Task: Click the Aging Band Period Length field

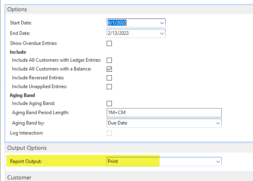Action: (164, 113)
